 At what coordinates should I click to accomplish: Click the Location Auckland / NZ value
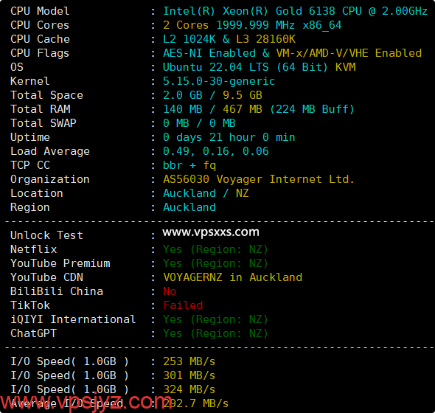[x=206, y=193]
